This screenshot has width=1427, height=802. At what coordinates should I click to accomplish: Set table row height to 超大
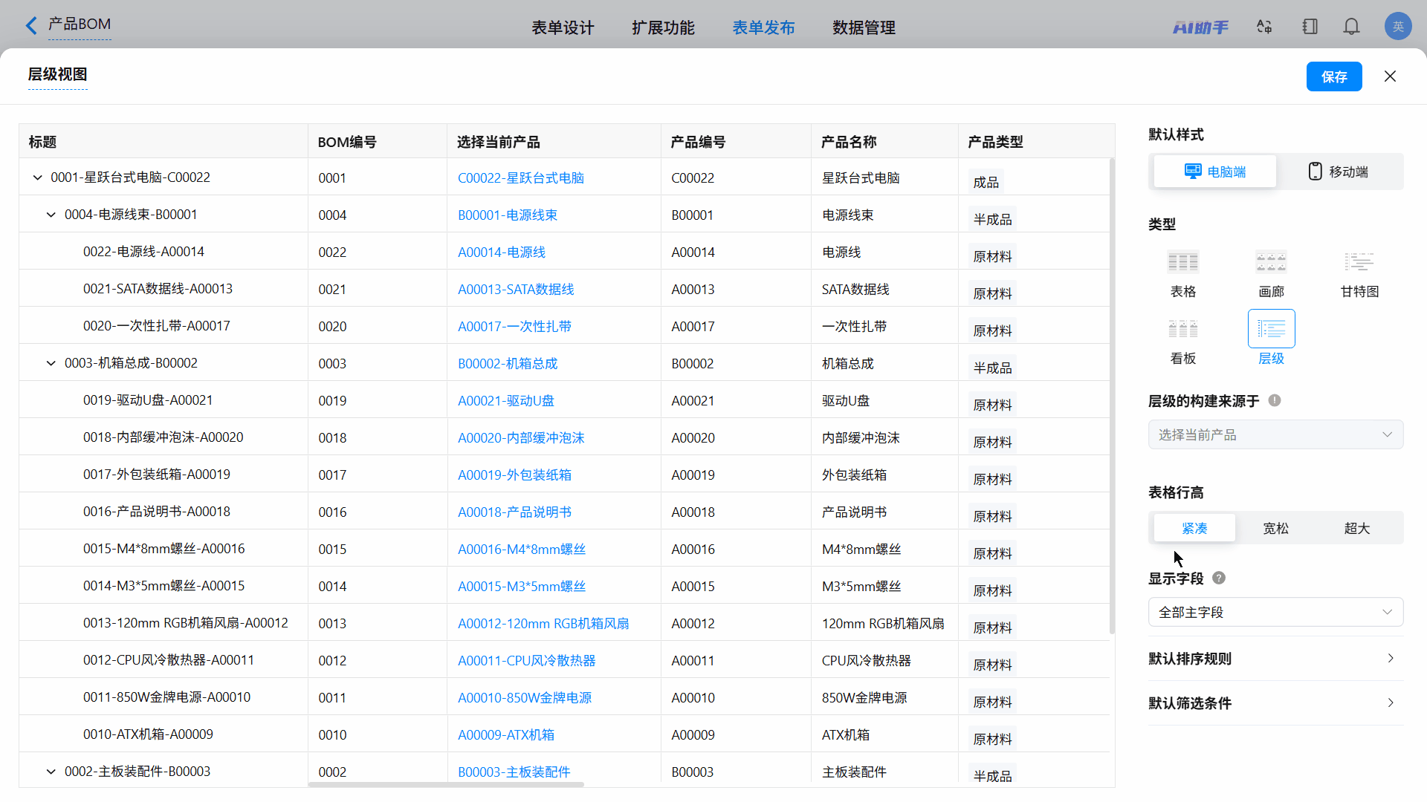1356,528
